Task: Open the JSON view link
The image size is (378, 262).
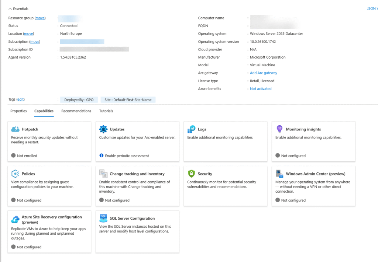Action: [x=372, y=9]
